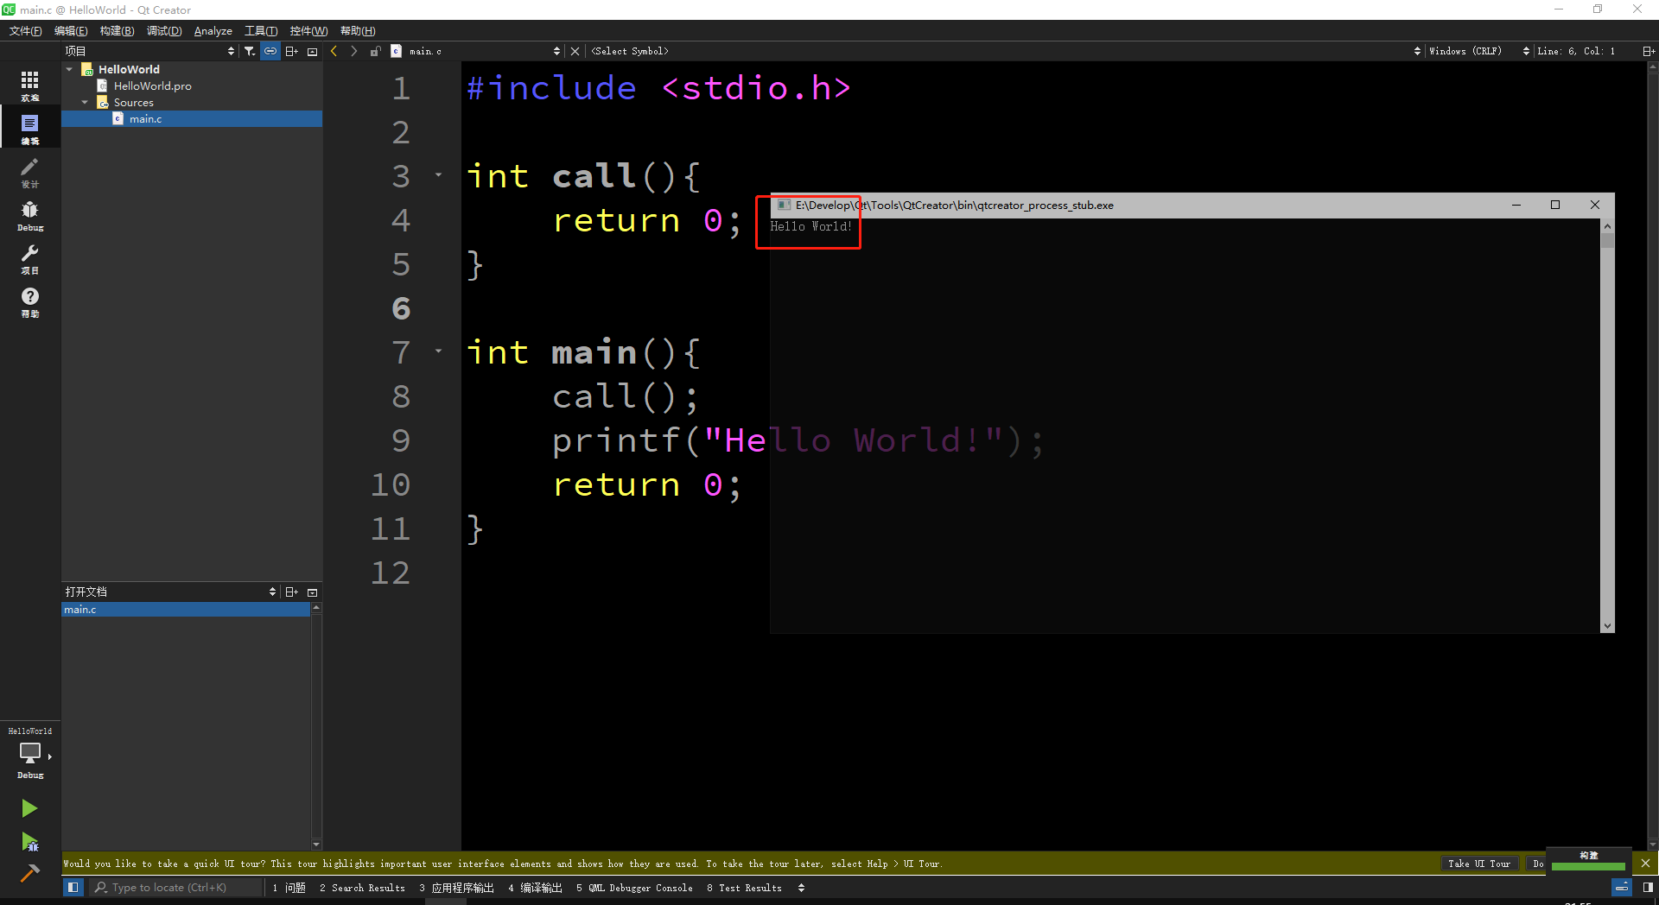Screen dimensions: 1659x905
Task: Collapse the Sources folder node
Action: pyautogui.click(x=86, y=102)
